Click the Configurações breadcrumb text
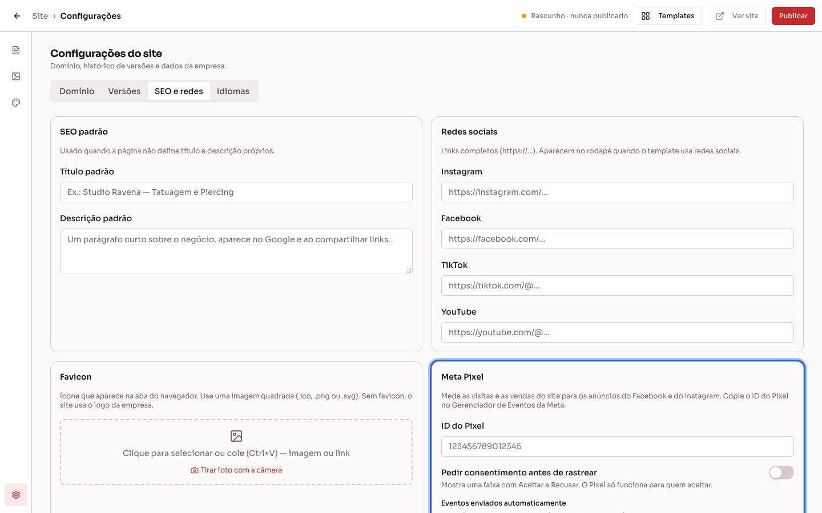 coord(91,16)
